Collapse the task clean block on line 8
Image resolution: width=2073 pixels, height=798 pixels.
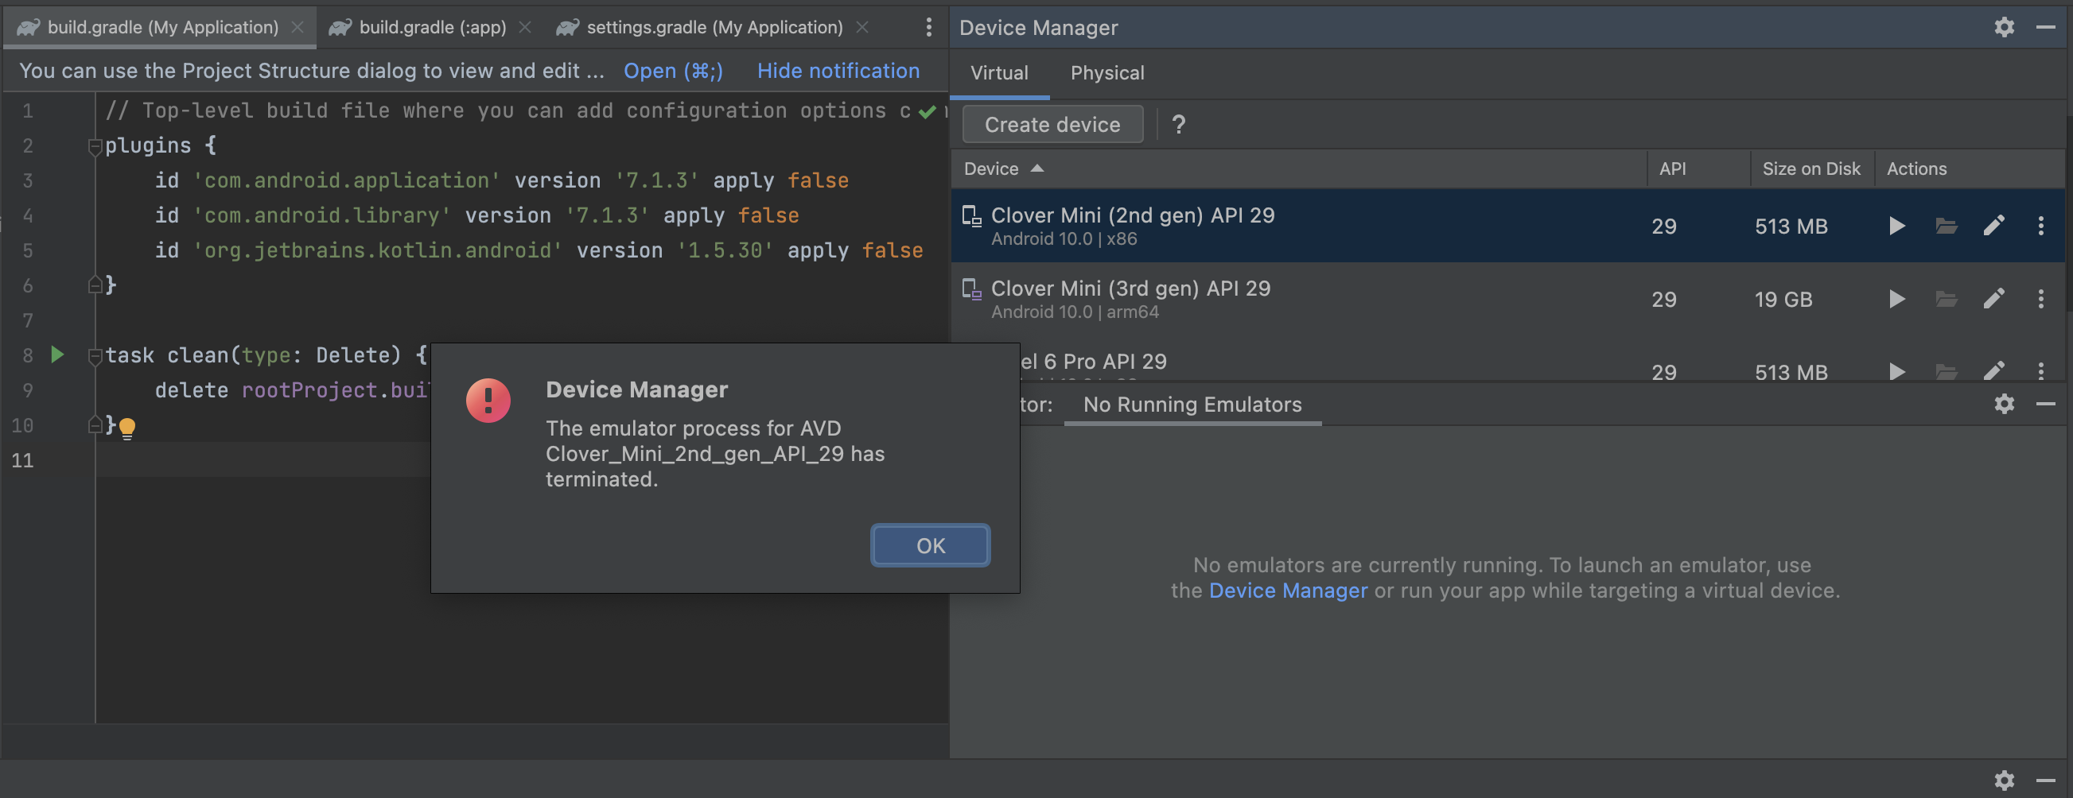click(94, 355)
